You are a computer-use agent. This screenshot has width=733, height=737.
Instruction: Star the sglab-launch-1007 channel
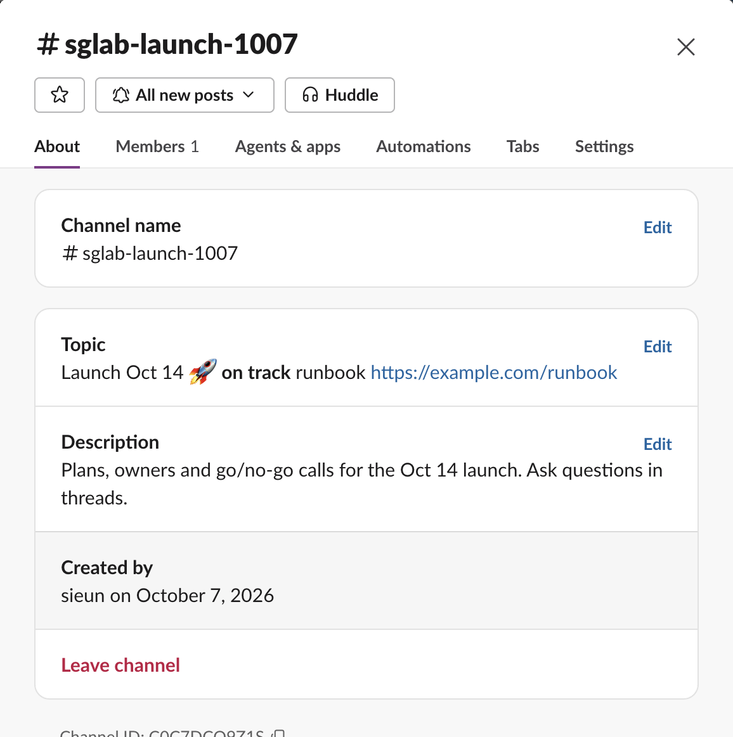(59, 95)
